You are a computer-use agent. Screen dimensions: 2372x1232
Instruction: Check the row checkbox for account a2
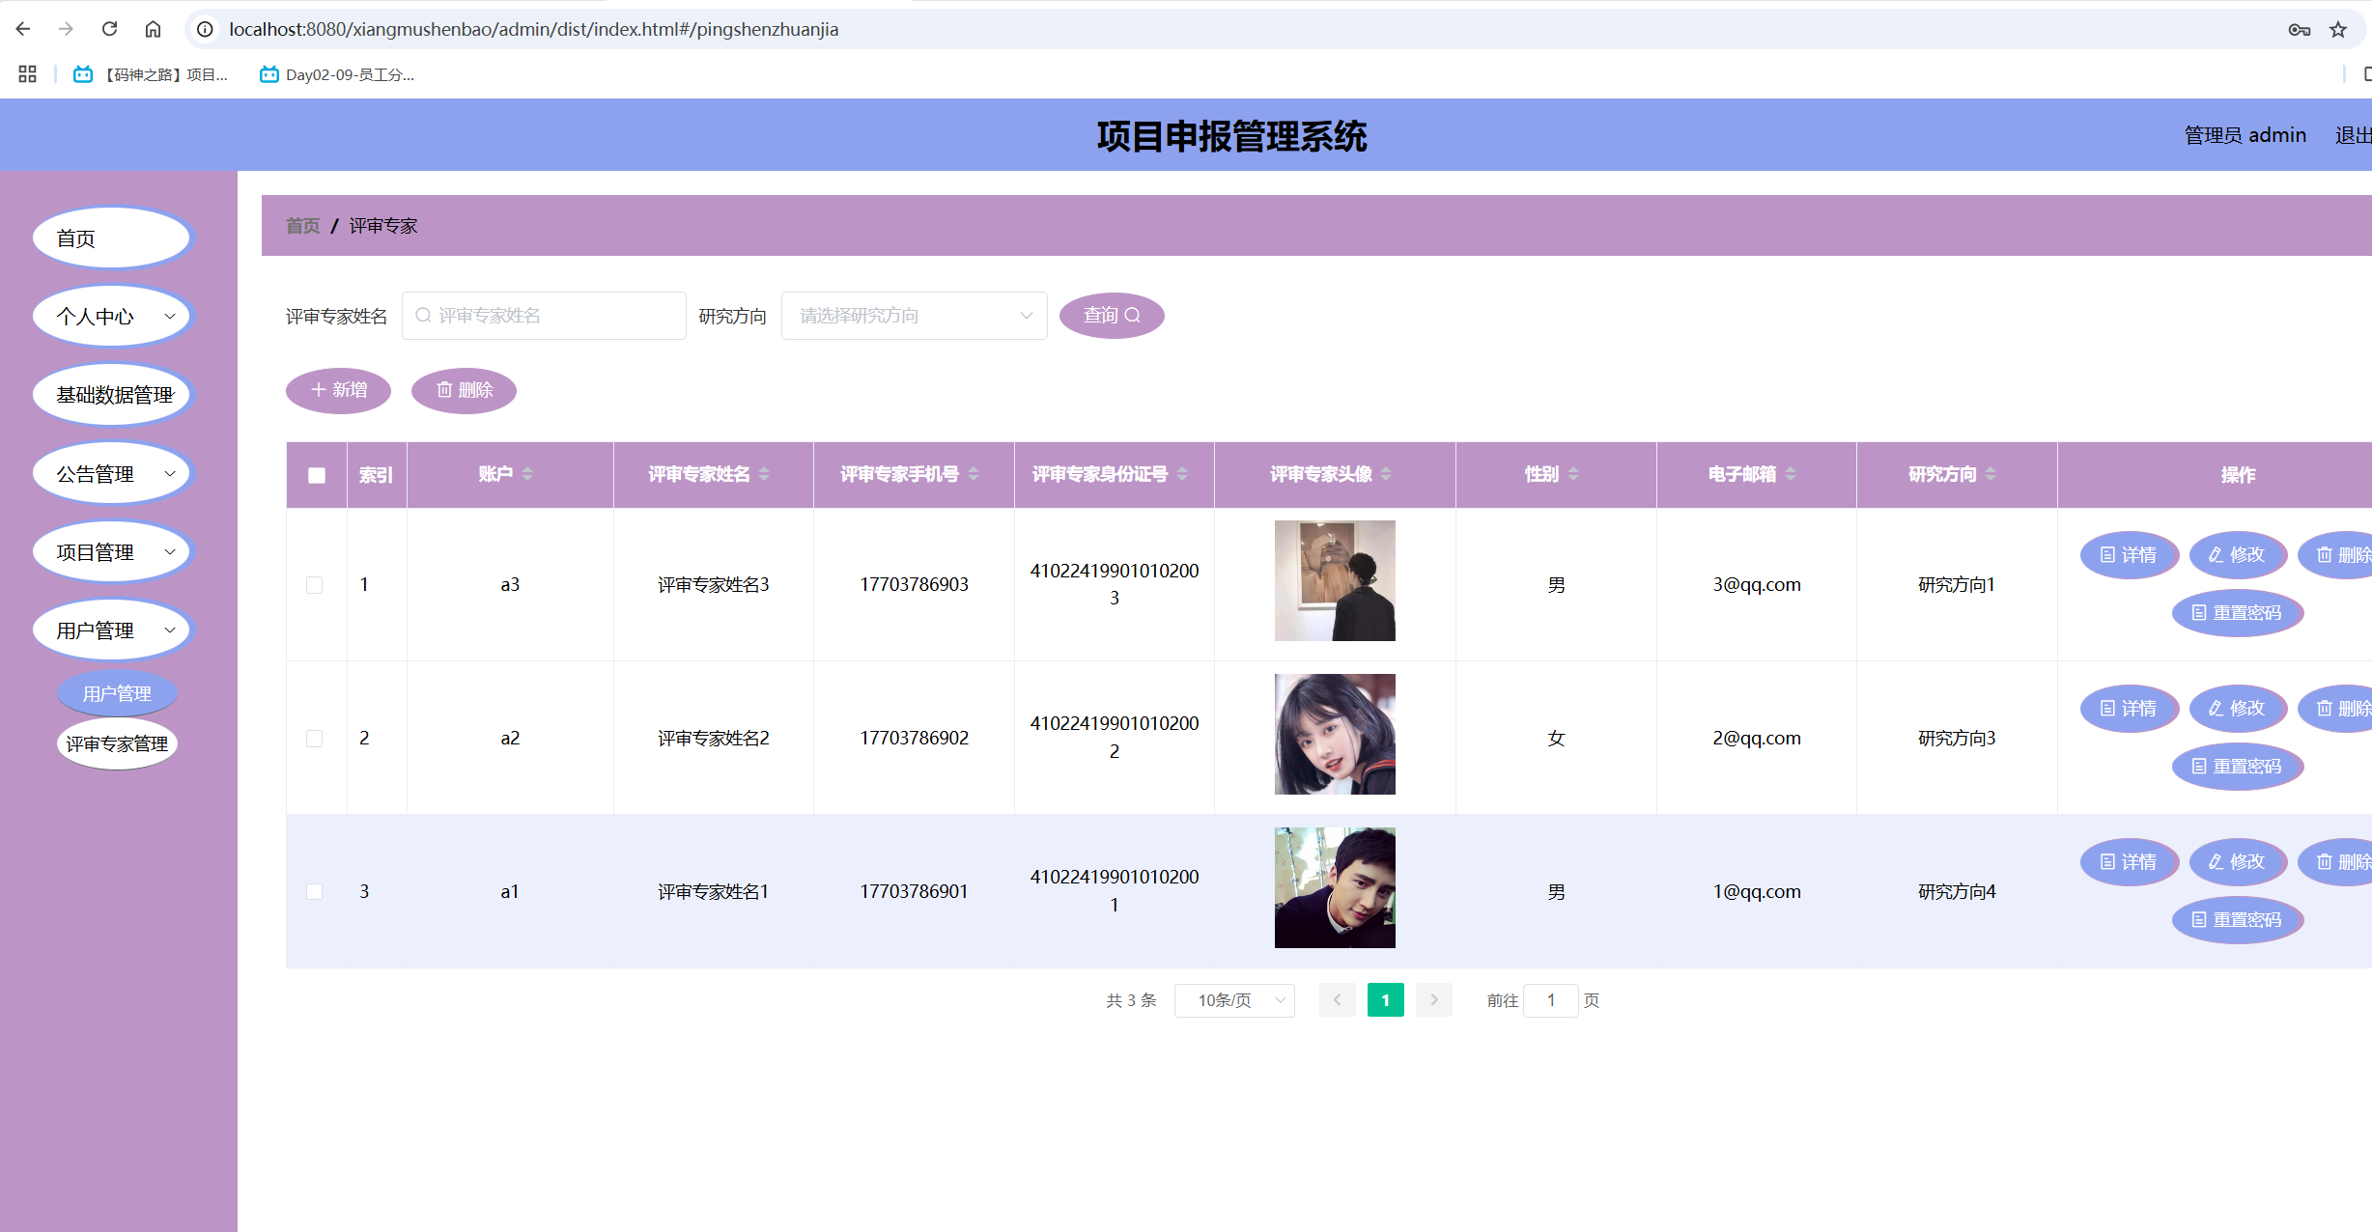click(x=315, y=738)
